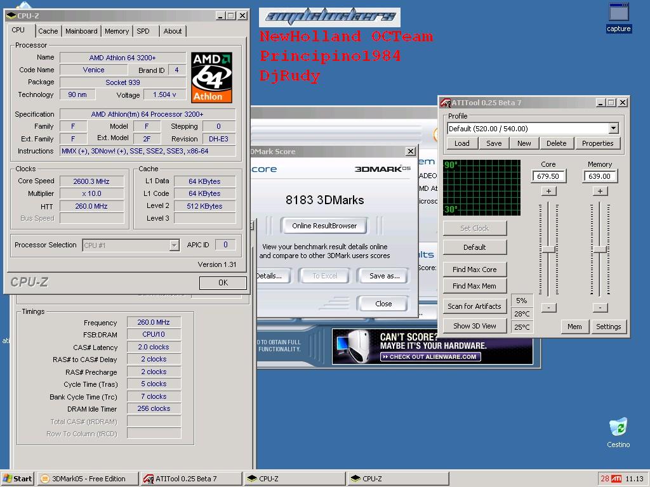This screenshot has height=487, width=650.
Task: Click the To Excel button
Action: [324, 276]
